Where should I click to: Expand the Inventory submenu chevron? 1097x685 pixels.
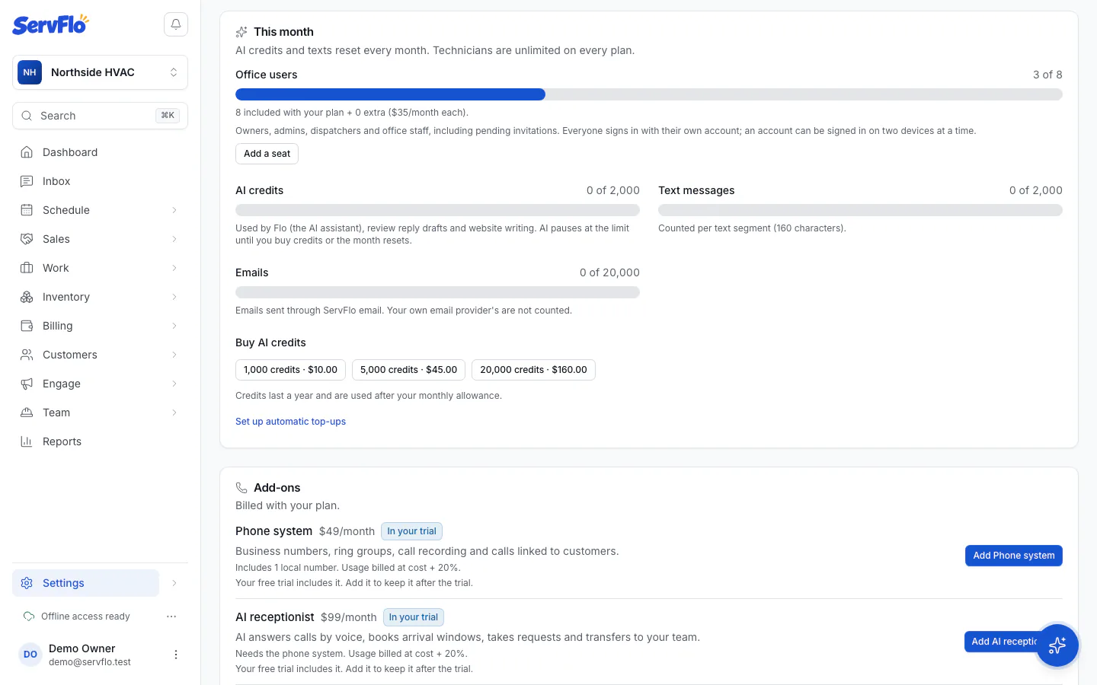(174, 297)
